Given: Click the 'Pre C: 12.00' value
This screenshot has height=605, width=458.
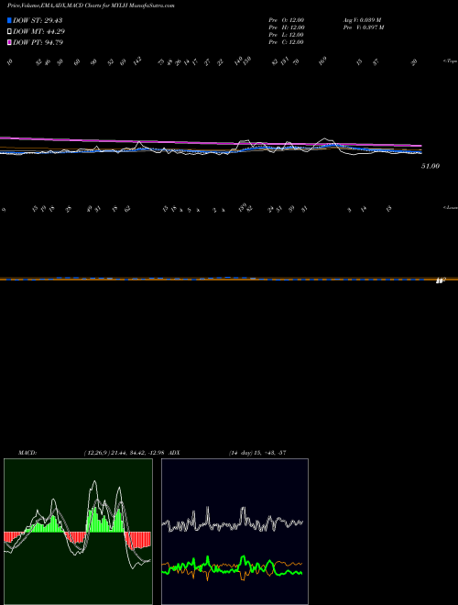Looking at the screenshot, I should (287, 42).
